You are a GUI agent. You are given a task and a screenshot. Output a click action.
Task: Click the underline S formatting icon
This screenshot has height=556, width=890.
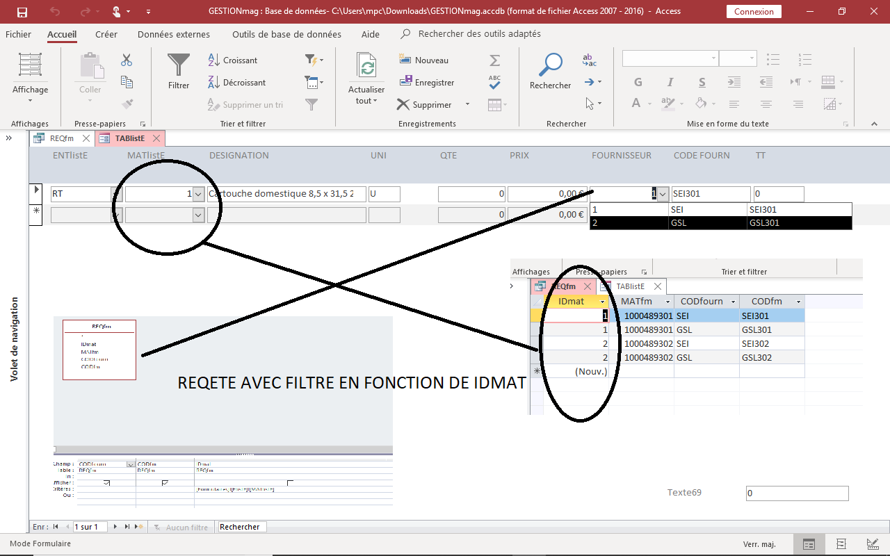tap(702, 82)
